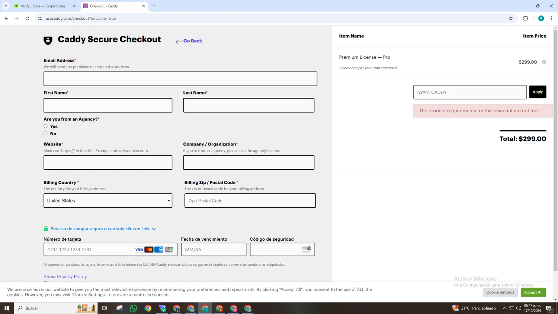Focus the Zip / Postal Code field
The height and width of the screenshot is (314, 558).
pos(250,201)
